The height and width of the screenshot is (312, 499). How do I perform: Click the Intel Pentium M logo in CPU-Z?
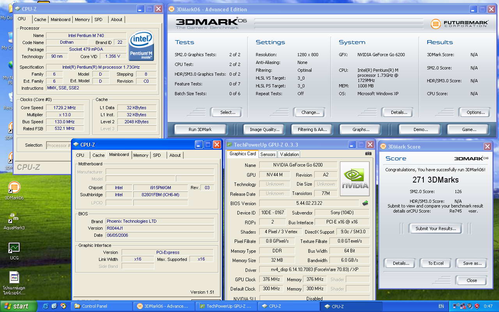[141, 46]
